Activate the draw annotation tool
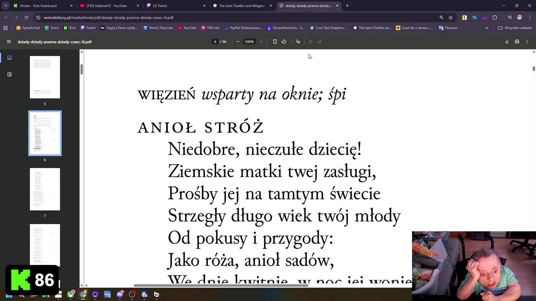 coord(298,42)
